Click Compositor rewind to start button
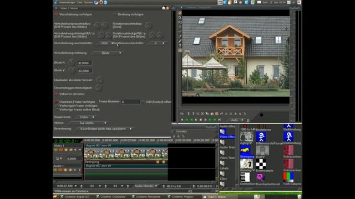The height and width of the screenshot is (199, 355). coord(182,120)
